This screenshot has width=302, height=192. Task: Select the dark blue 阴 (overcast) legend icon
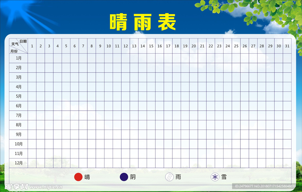tap(124, 177)
